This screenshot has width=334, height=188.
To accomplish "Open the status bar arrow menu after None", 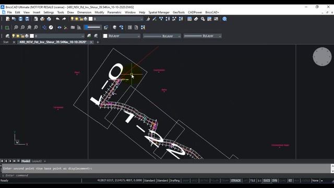I will [x=322, y=181].
